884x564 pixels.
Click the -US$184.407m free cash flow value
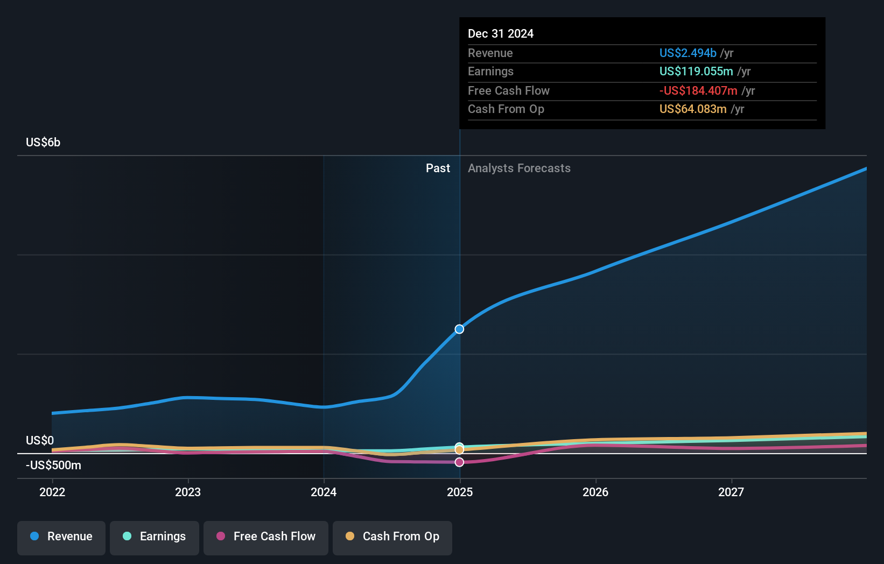(x=698, y=91)
